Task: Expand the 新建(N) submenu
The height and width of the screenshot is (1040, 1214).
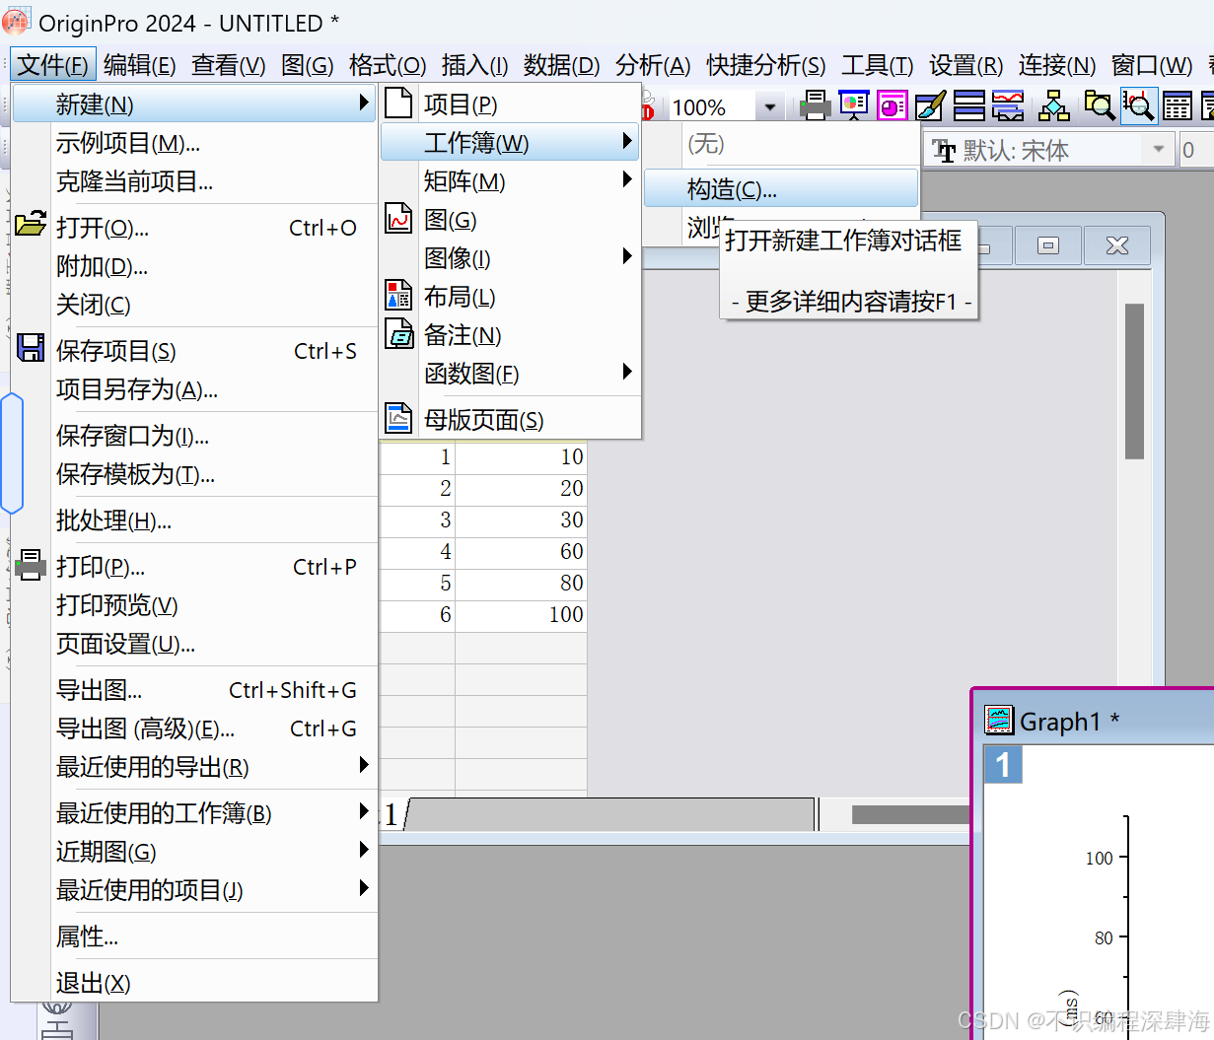Action: tap(194, 104)
